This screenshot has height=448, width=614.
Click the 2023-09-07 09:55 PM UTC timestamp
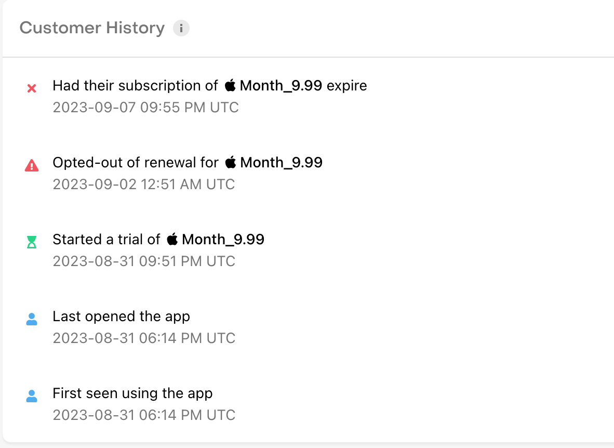[145, 108]
